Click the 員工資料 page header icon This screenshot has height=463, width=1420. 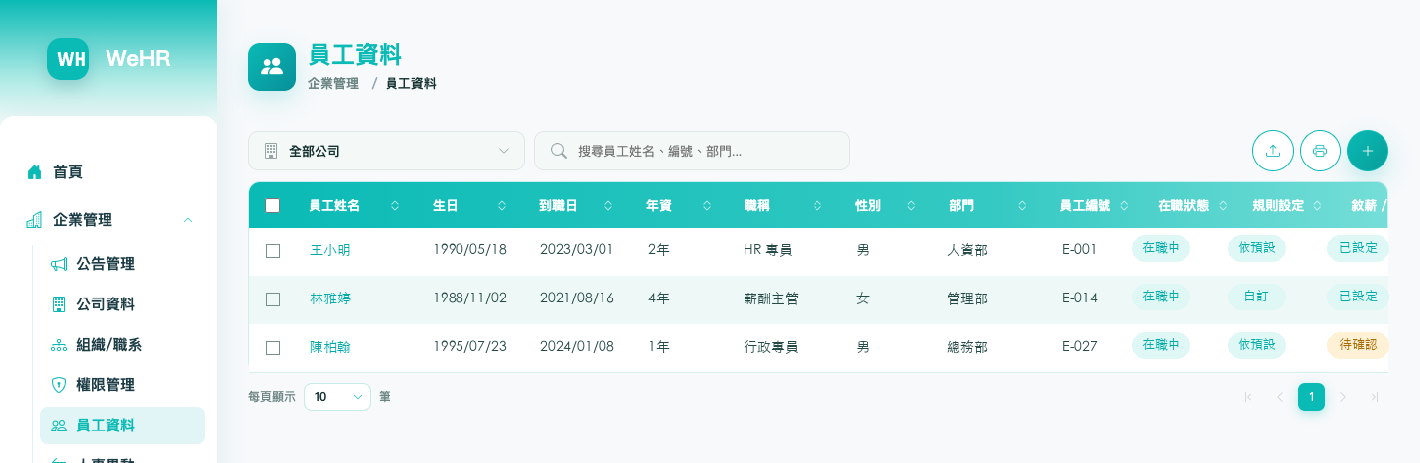(272, 67)
